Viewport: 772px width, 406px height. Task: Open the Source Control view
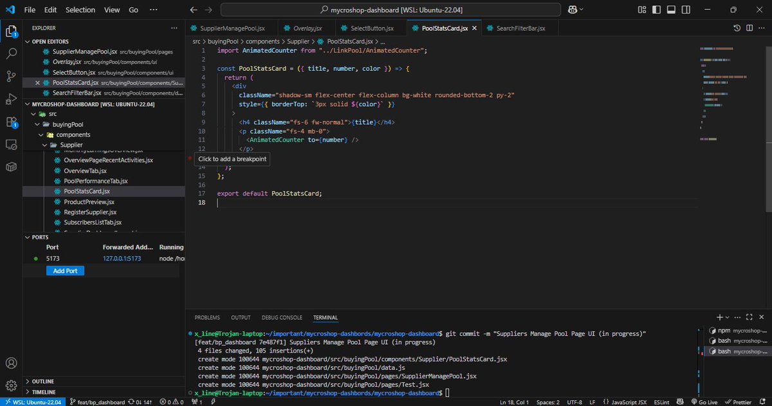[11, 76]
